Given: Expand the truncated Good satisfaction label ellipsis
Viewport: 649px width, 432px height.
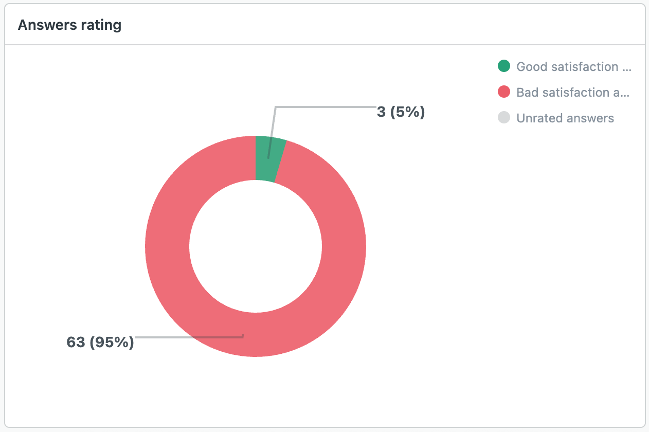Looking at the screenshot, I should pos(626,67).
